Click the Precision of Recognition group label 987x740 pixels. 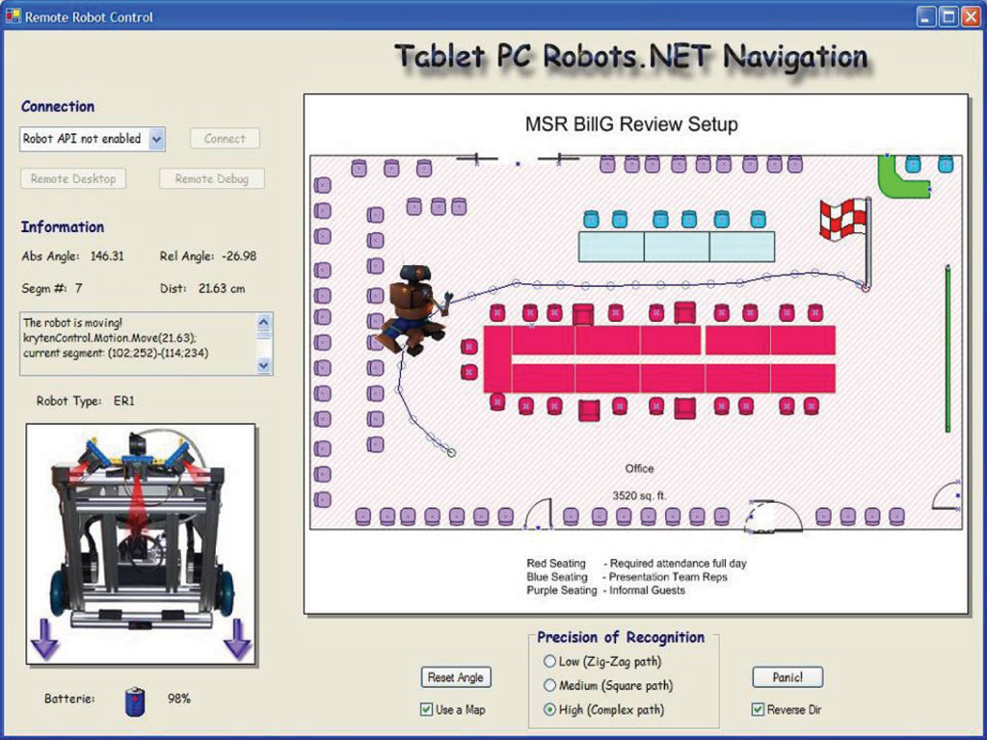(621, 638)
